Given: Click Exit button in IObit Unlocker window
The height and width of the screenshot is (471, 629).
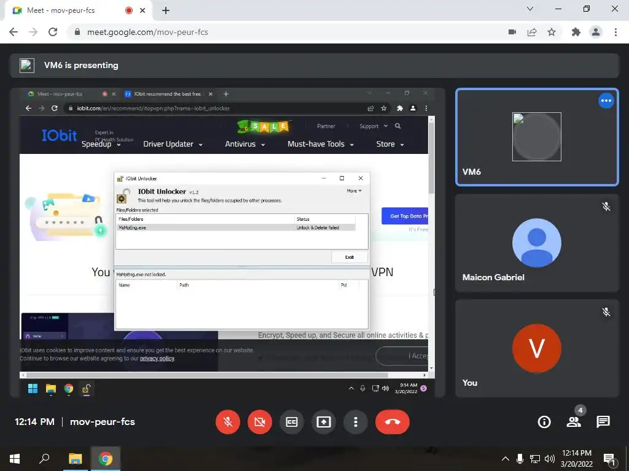Looking at the screenshot, I should [350, 257].
